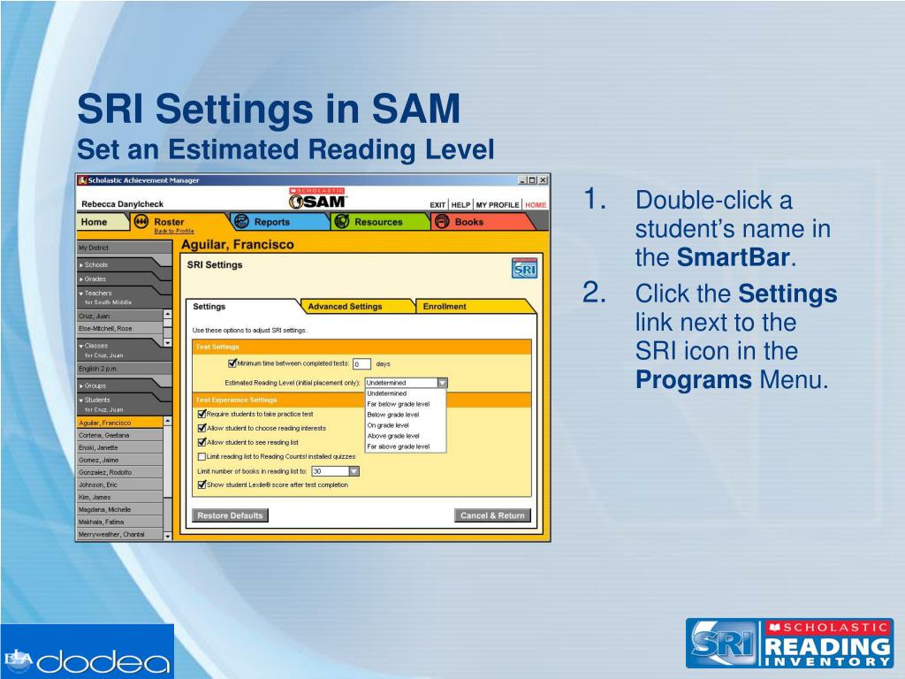Click the minimum days input field
The image size is (905, 679).
pyautogui.click(x=361, y=364)
